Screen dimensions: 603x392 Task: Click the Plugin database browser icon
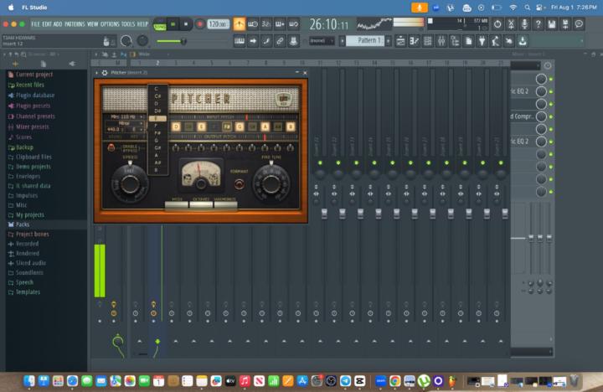coord(11,95)
